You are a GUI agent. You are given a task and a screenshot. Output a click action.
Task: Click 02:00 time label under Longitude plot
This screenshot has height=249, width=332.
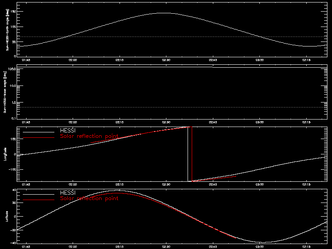pos(73,184)
